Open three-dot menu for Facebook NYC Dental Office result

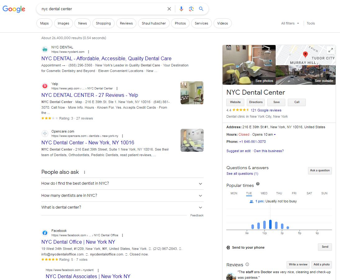coord(122,235)
